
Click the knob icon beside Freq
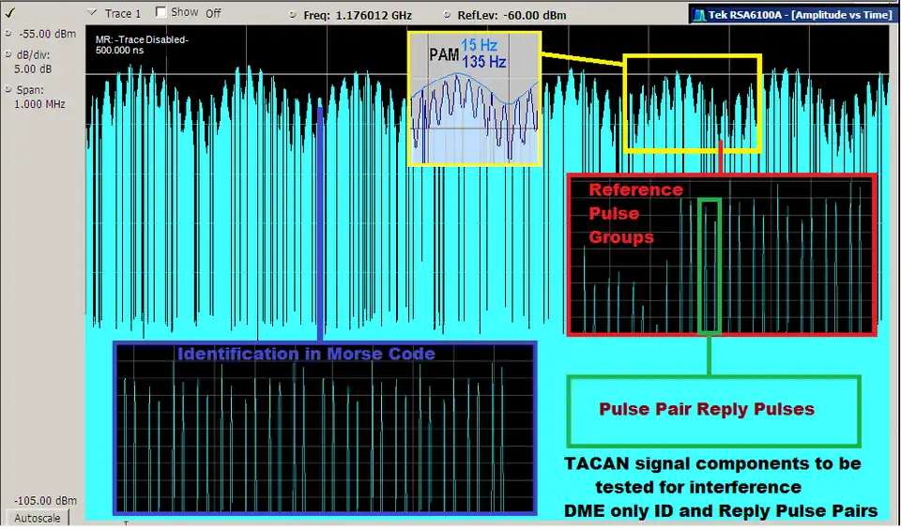coord(294,15)
